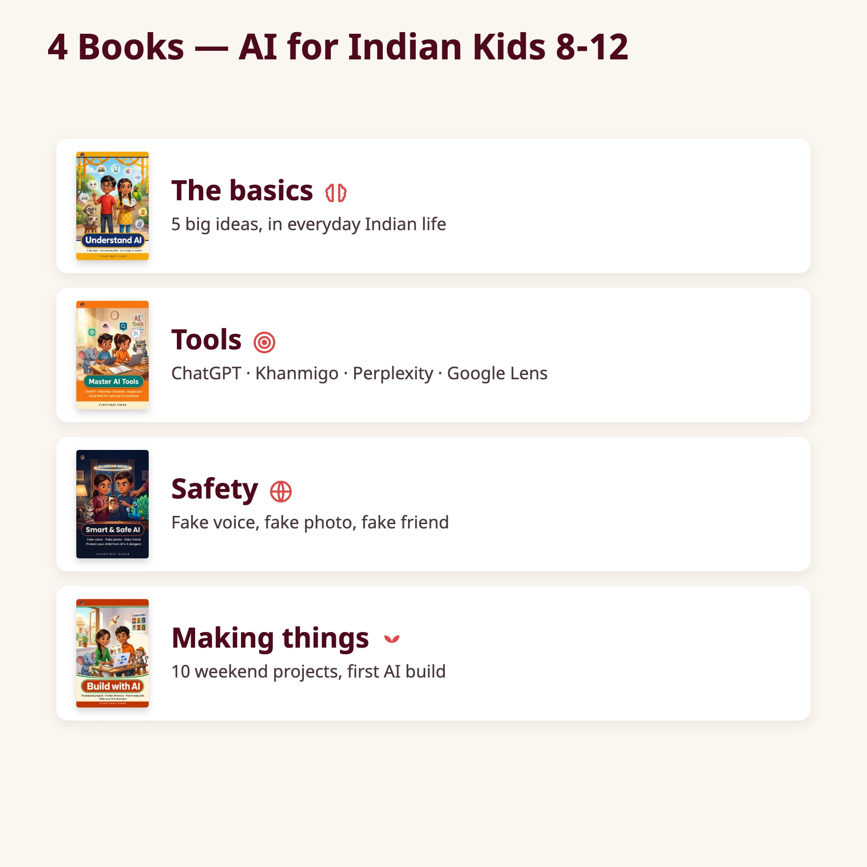Image resolution: width=867 pixels, height=867 pixels.
Task: Click 5 big ideas, in everyday Indian life text
Action: [x=309, y=224]
